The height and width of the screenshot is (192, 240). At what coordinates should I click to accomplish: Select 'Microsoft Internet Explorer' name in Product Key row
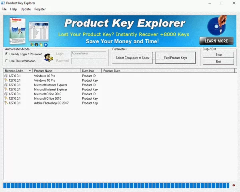click(x=50, y=90)
